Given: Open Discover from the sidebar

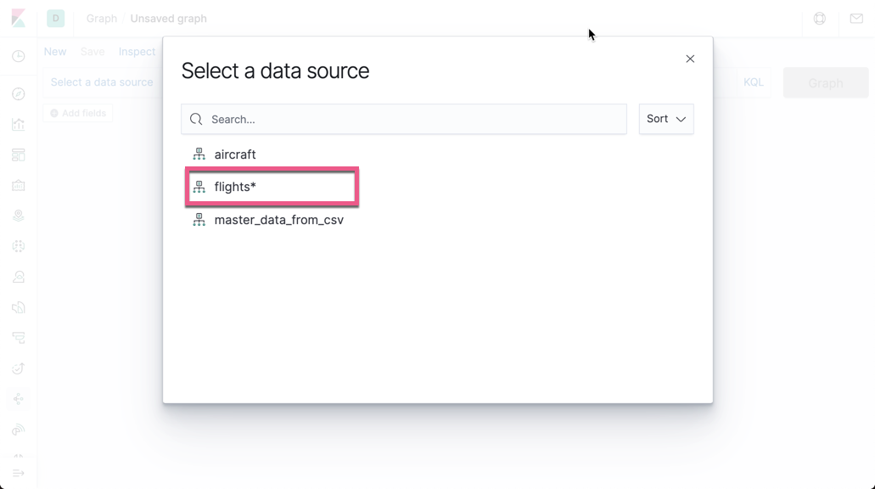Looking at the screenshot, I should click(x=19, y=94).
